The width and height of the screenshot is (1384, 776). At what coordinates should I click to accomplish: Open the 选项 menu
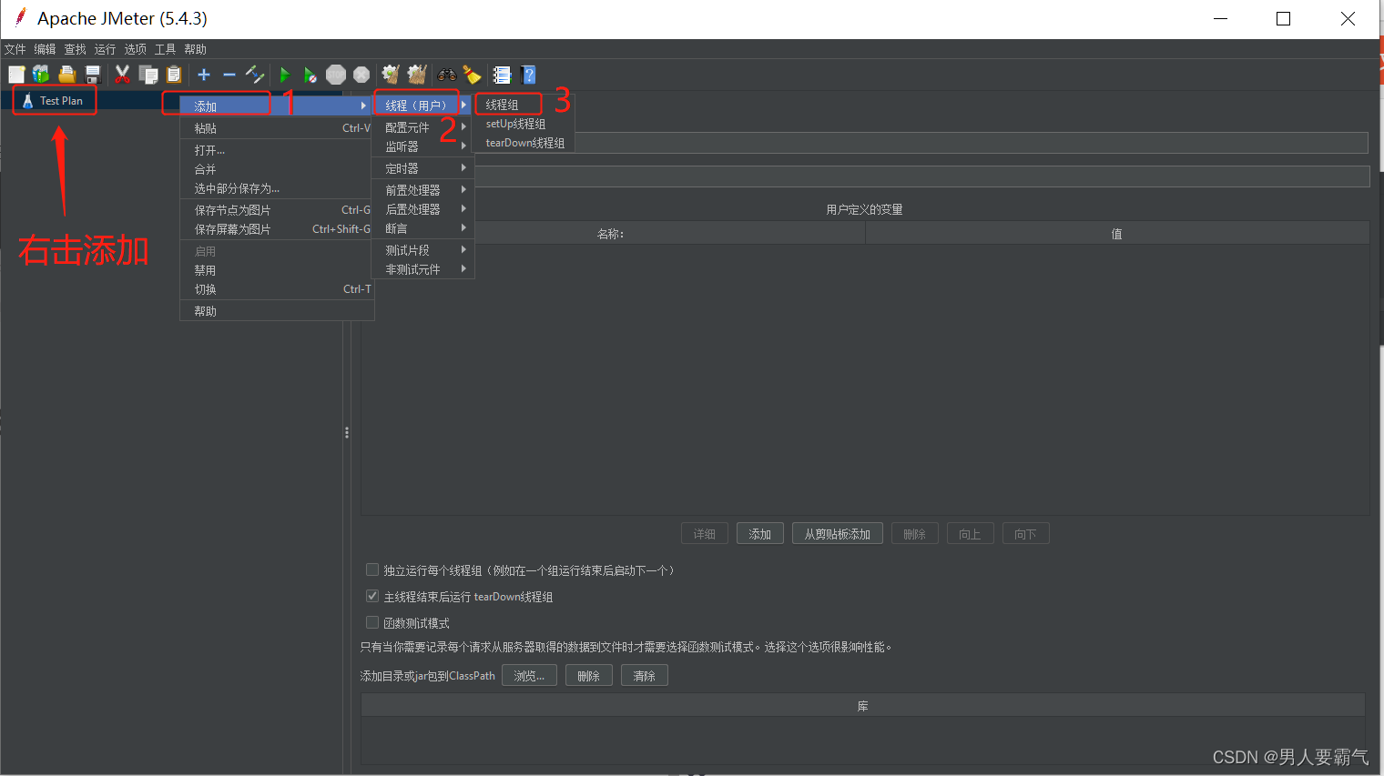click(x=136, y=49)
